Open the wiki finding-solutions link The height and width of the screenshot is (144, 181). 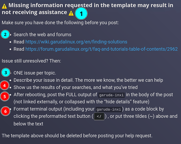(x=76, y=42)
